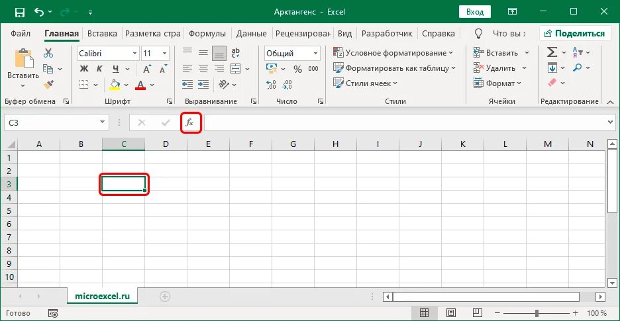This screenshot has width=620, height=321.
Task: Decrease the indent
Action: coord(187,84)
